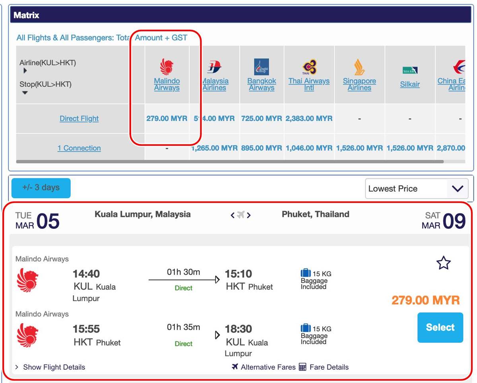Choose 1,526.00 MYR Singapore Airlines connection fare

[359, 148]
